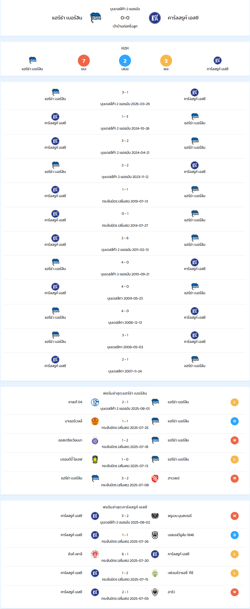The height and width of the screenshot is (609, 250).
Task: Click the yellow 3 wins circle in H2H
Action: (x=166, y=61)
